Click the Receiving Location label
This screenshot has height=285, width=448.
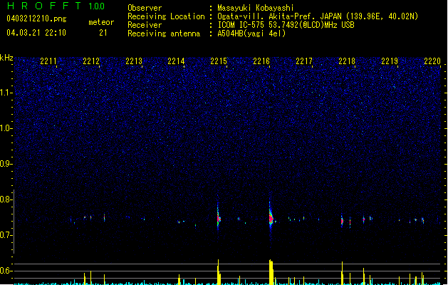166,16
